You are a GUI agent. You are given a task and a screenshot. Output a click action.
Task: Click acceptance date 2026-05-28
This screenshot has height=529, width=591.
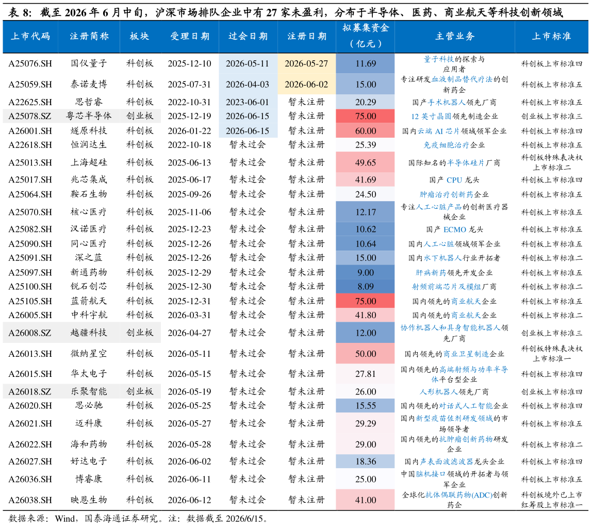coord(190,444)
